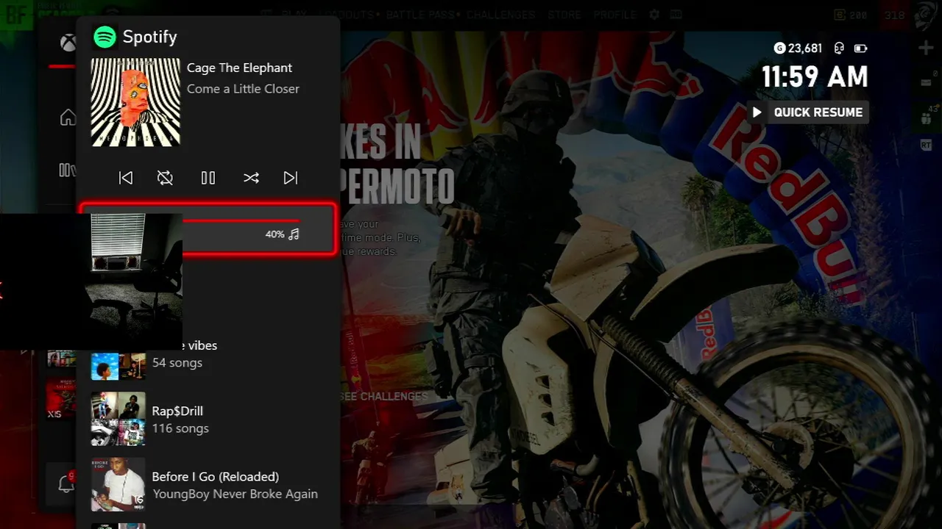Viewport: 942px width, 529px height.
Task: Open the Challenges tab in game menu
Action: [501, 15]
